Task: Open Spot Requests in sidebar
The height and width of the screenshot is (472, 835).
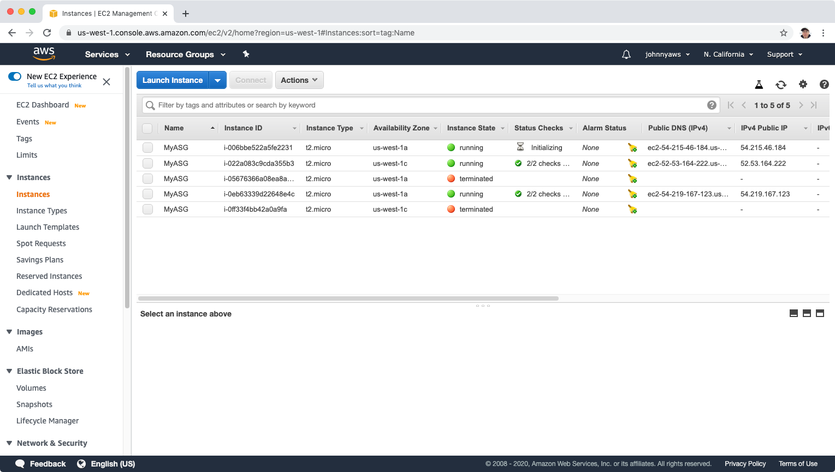Action: 41,243
